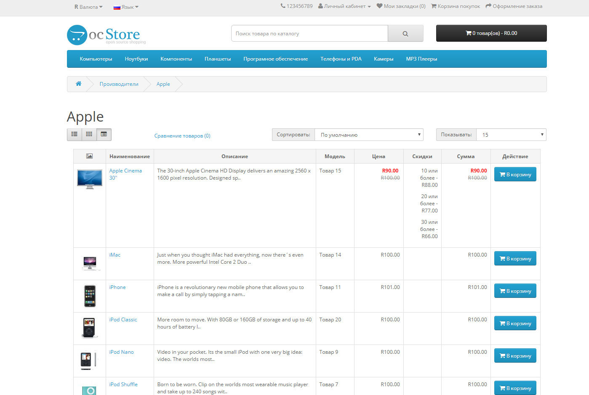Click the Производители breadcrumb
The image size is (589, 395).
tap(119, 84)
